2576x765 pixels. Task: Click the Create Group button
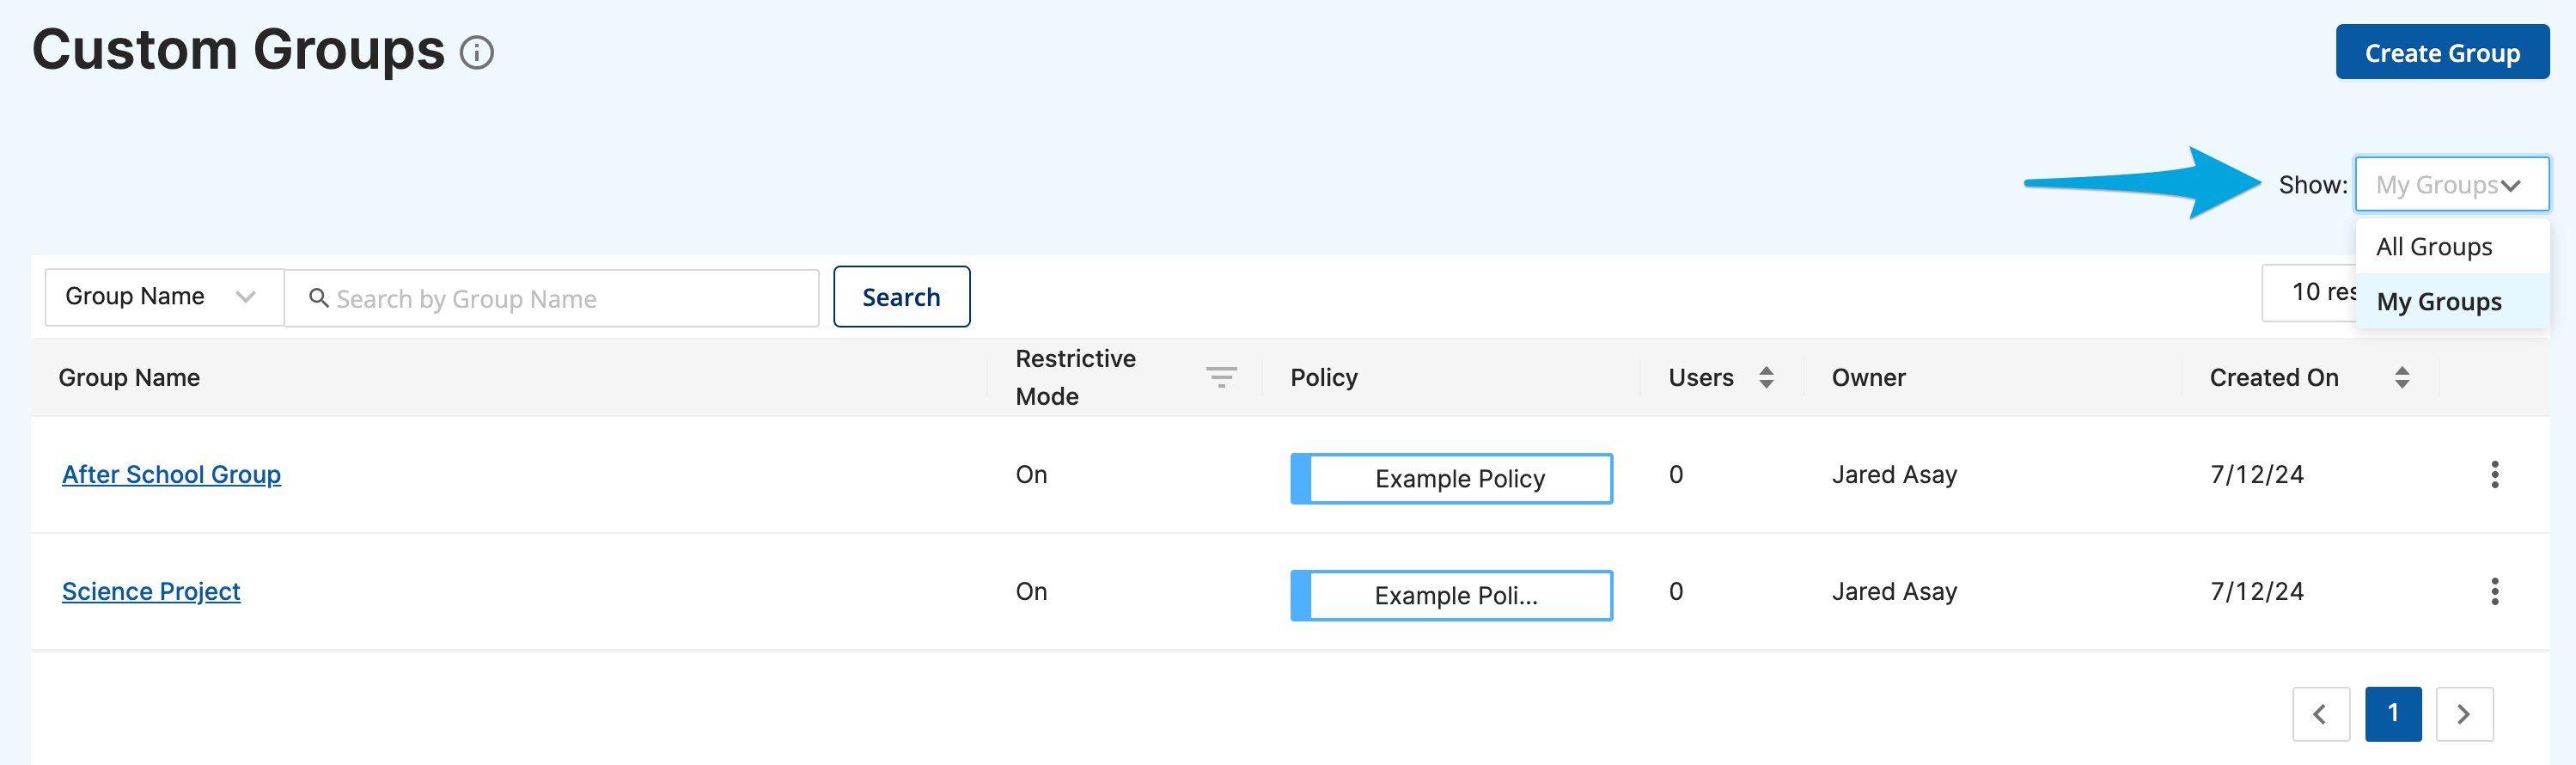coord(2441,52)
